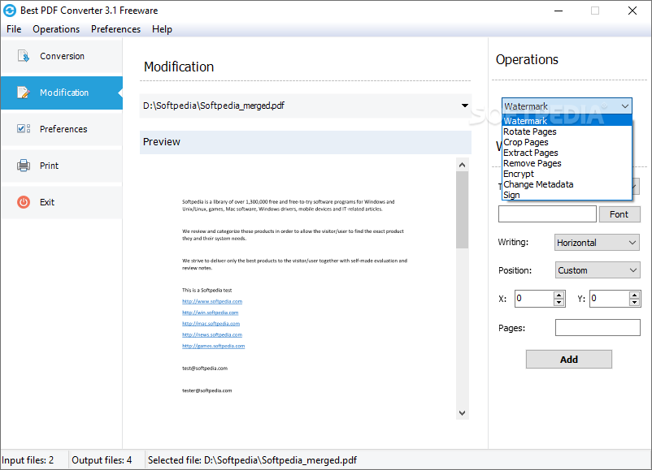Click the 'Output files: 4' status entry
The image size is (652, 470).
pos(102,460)
